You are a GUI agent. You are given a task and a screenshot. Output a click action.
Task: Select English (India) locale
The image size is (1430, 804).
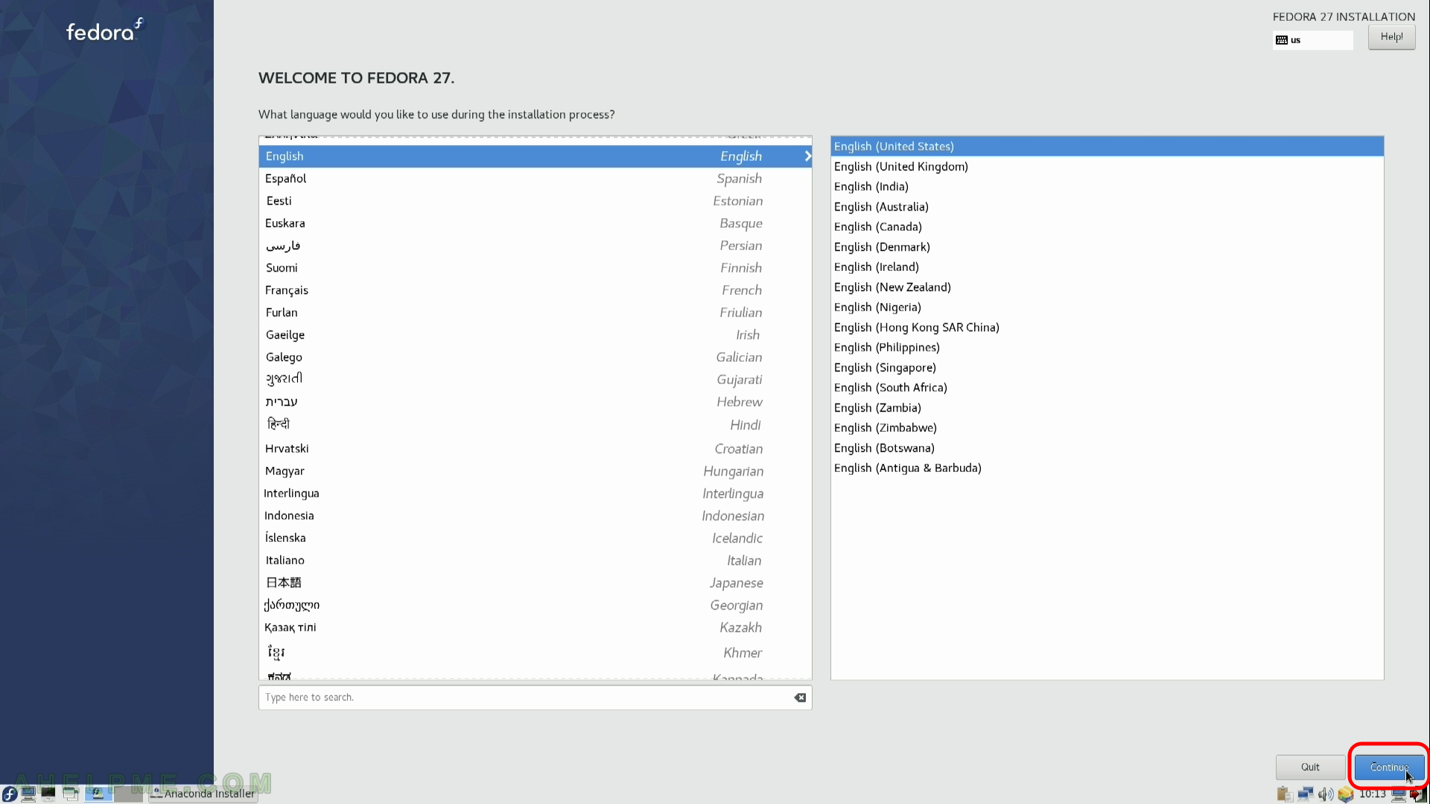(1107, 187)
